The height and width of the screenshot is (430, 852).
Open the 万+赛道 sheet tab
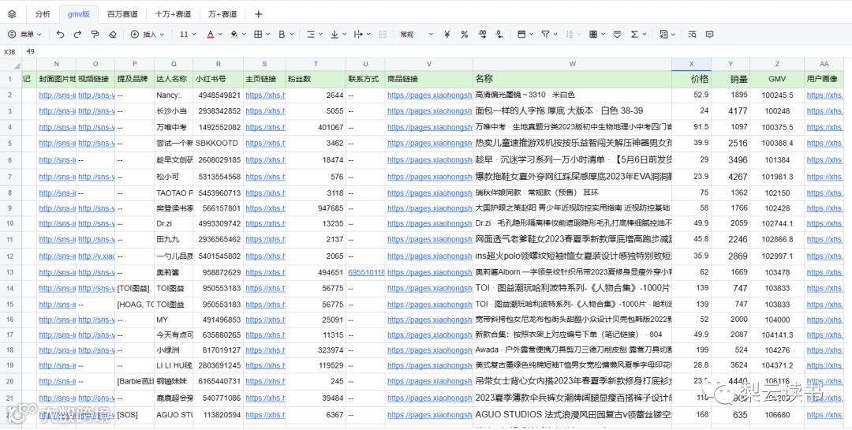(222, 14)
